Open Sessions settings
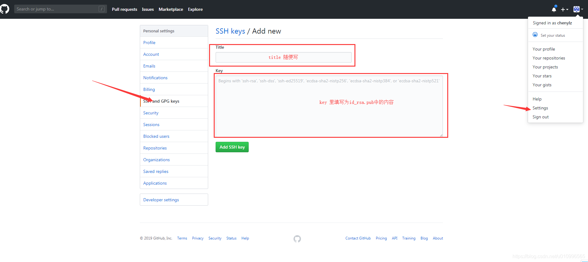This screenshot has width=588, height=262. click(174, 125)
